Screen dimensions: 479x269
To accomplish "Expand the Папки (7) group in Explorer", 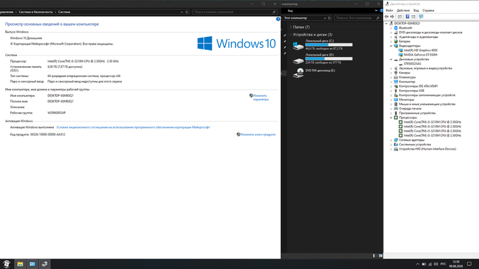I will (291, 27).
